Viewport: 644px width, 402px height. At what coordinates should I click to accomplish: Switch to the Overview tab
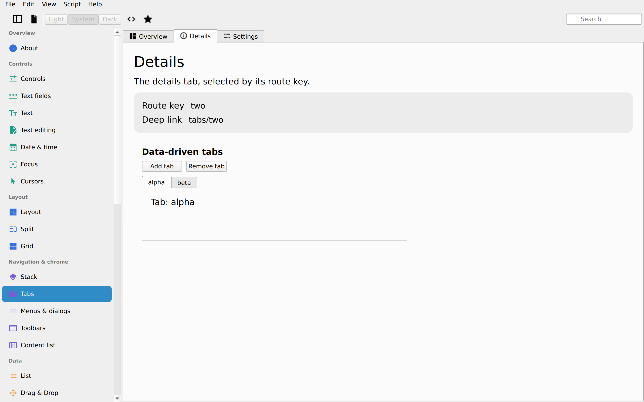click(x=148, y=36)
